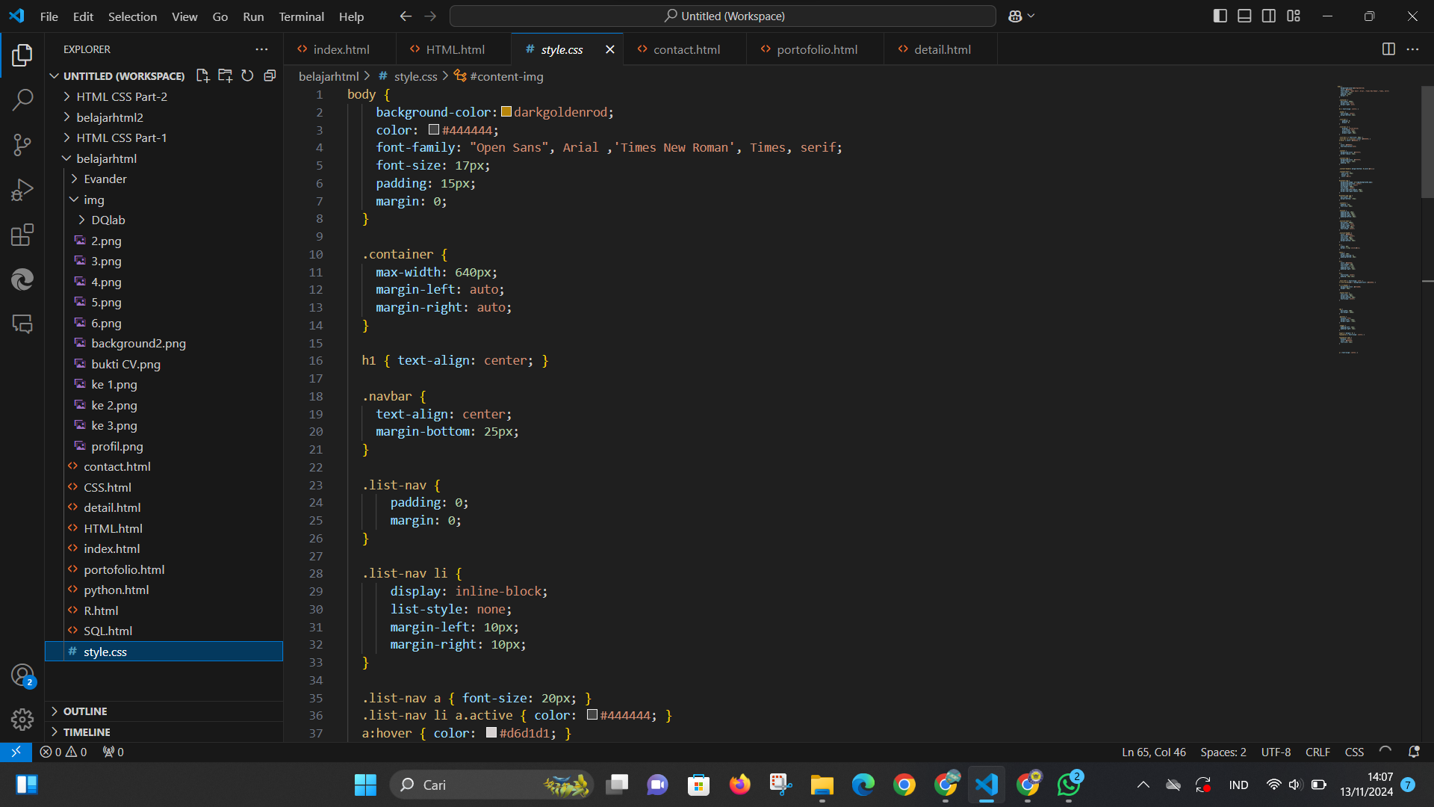Viewport: 1434px width, 807px height.
Task: Expand the OUTLINE section
Action: [x=85, y=711]
